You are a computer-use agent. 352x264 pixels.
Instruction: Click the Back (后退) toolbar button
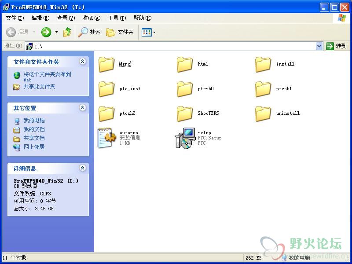click(18, 32)
